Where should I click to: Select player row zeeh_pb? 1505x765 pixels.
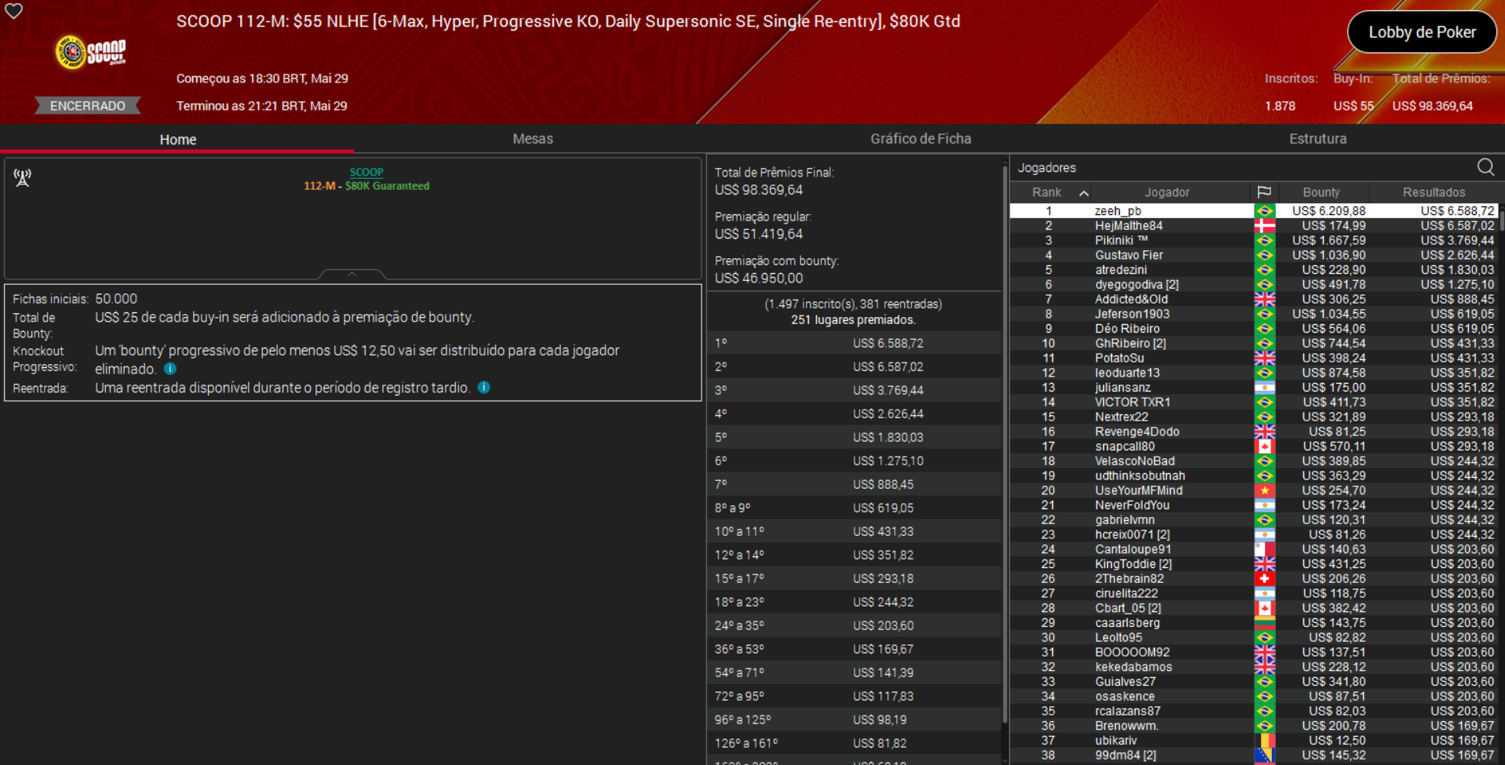(x=1254, y=211)
